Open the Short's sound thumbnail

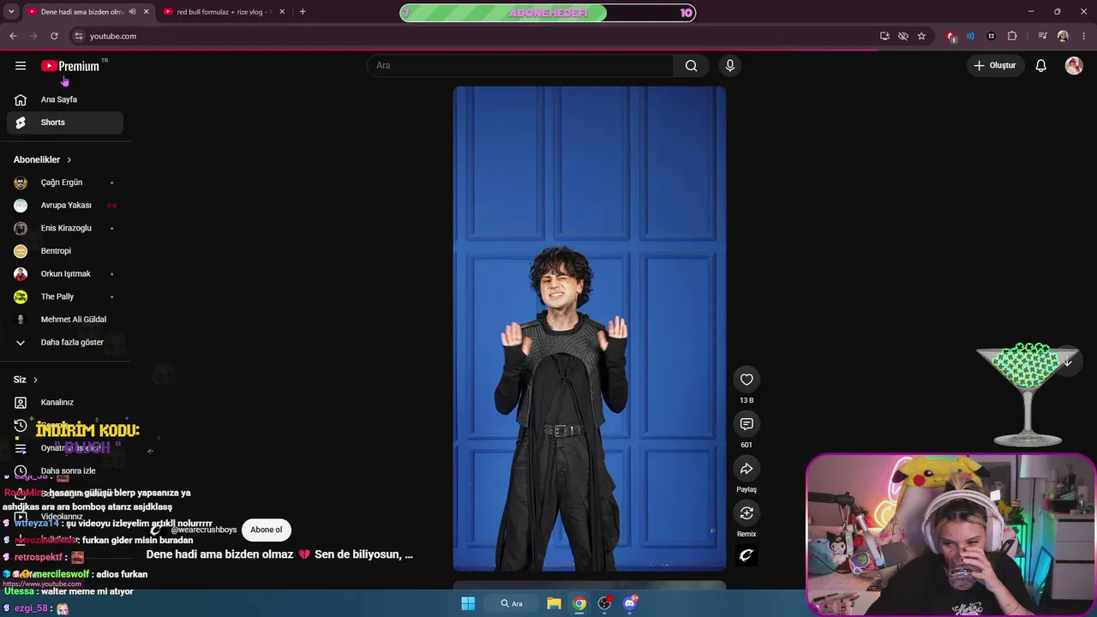pyautogui.click(x=746, y=555)
